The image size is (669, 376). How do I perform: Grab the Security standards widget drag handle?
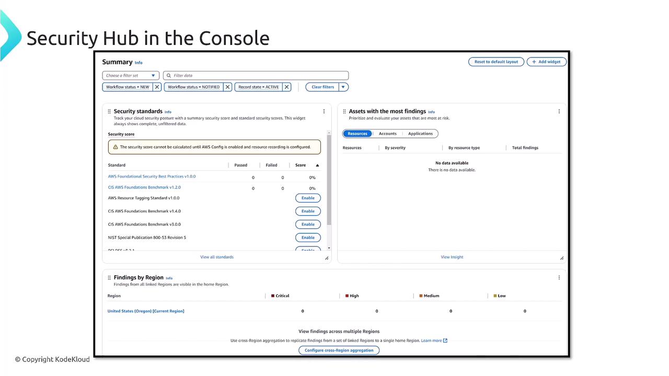point(109,111)
